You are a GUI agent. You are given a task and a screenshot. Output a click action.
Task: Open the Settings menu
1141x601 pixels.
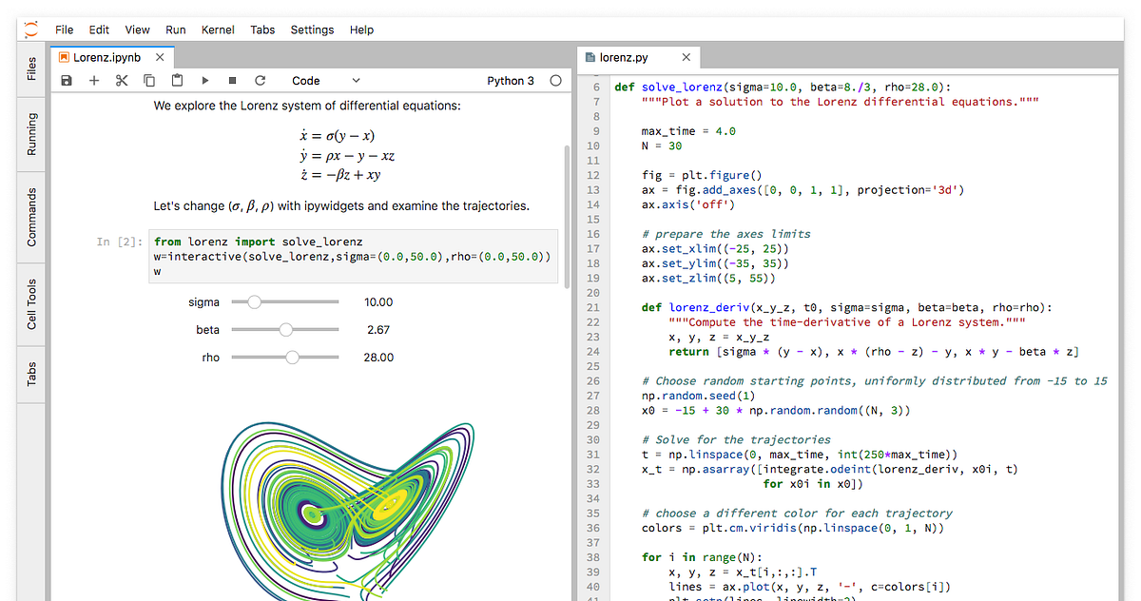tap(312, 29)
